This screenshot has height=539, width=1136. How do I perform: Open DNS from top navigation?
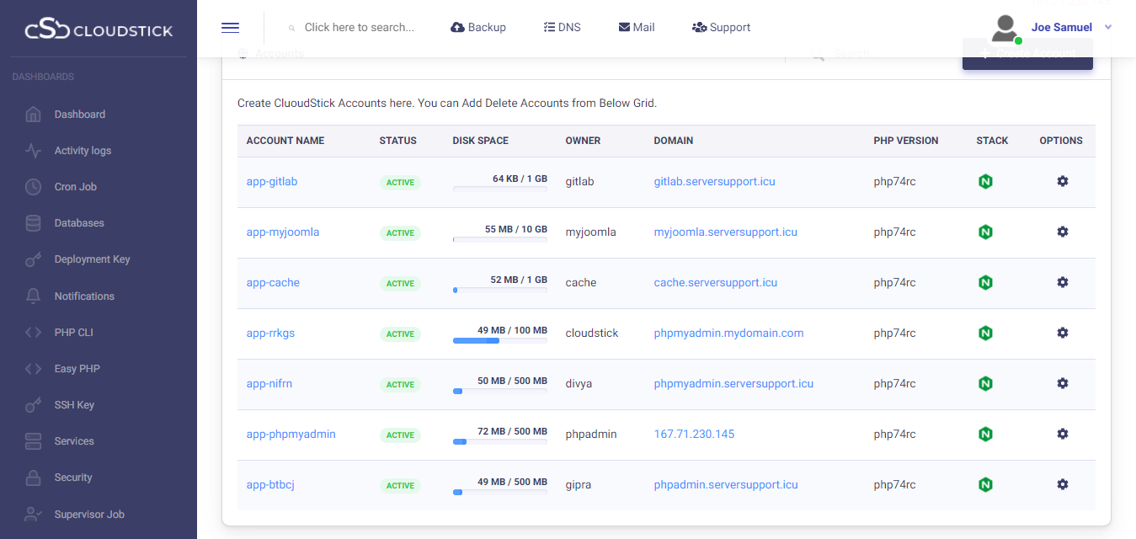pyautogui.click(x=562, y=28)
